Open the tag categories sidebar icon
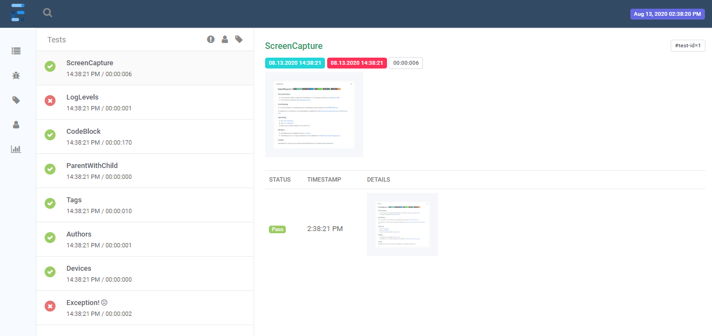This screenshot has width=712, height=336. point(16,100)
